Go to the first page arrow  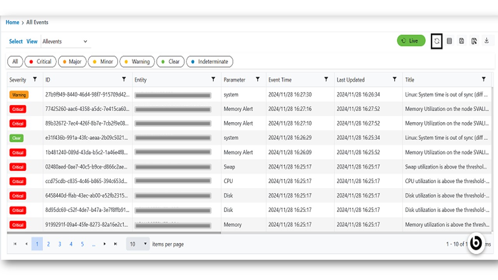pos(15,244)
